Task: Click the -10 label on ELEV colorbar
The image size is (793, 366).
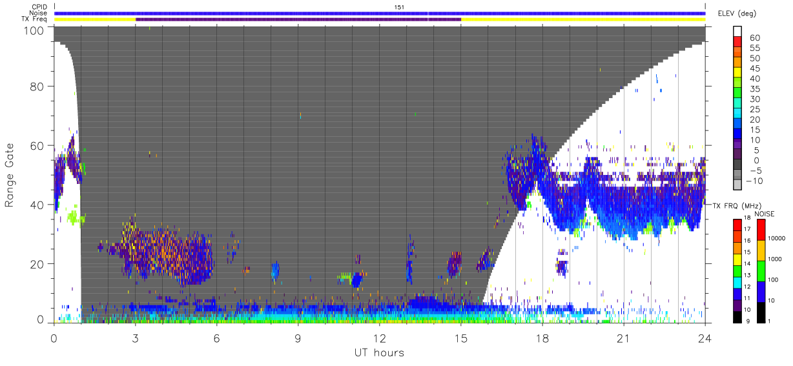Action: (756, 180)
